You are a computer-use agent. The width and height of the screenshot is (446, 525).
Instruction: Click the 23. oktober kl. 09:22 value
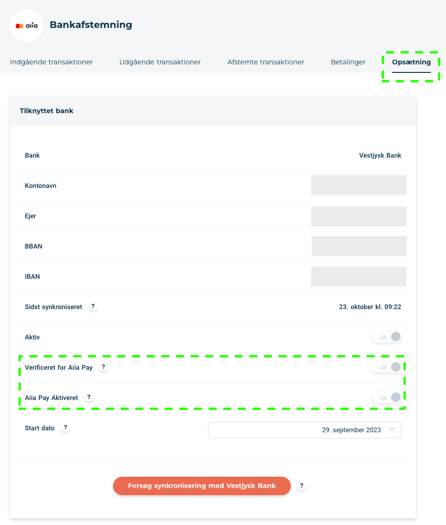(x=370, y=307)
